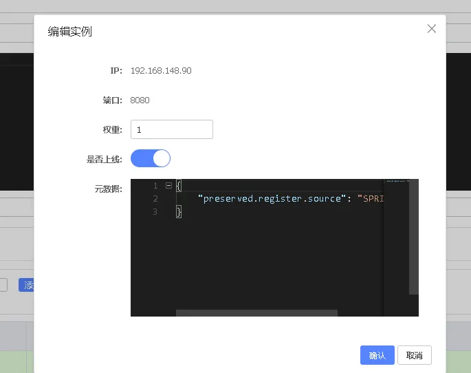Click the code minimap preview
471x373 pixels.
click(x=396, y=206)
